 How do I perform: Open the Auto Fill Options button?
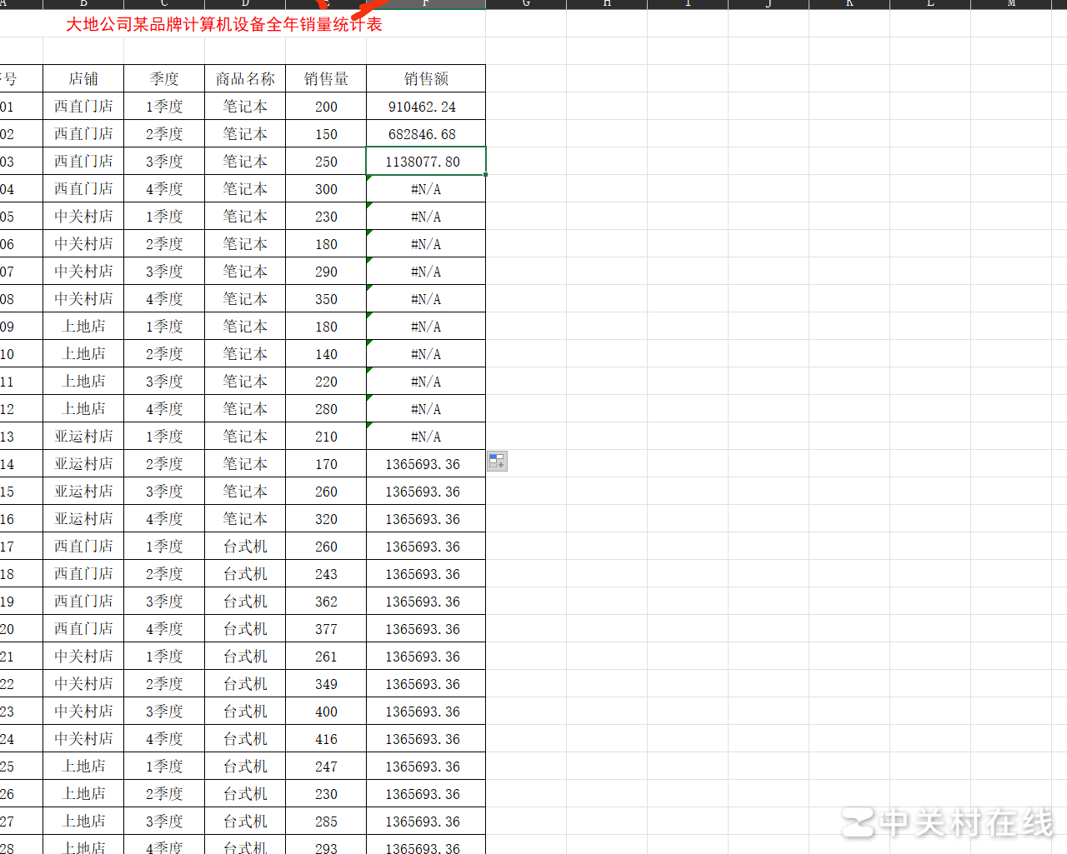coord(497,462)
